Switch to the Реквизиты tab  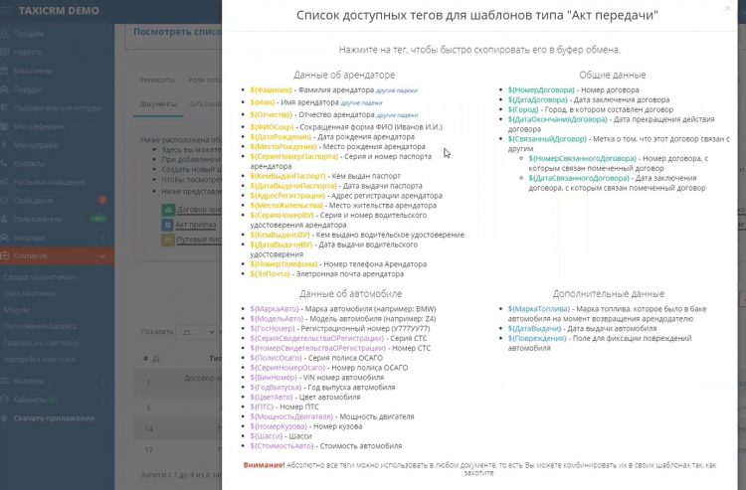157,80
